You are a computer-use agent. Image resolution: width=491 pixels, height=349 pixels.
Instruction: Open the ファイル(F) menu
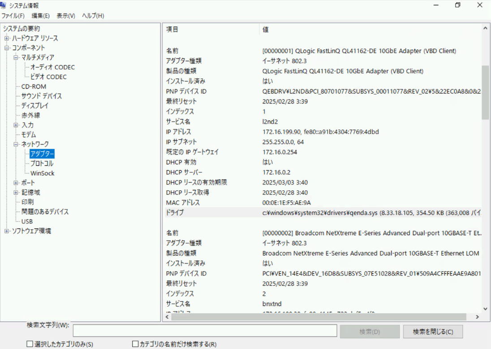coord(13,16)
